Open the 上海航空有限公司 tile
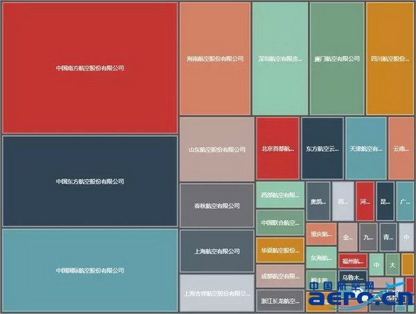Viewport: 416px width, 314px height. coord(217,251)
